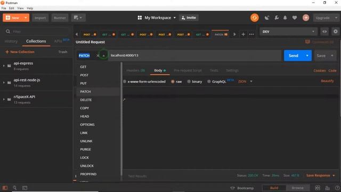Click the two-pane layout icon
This screenshot has height=192, width=341.
coord(318,188)
